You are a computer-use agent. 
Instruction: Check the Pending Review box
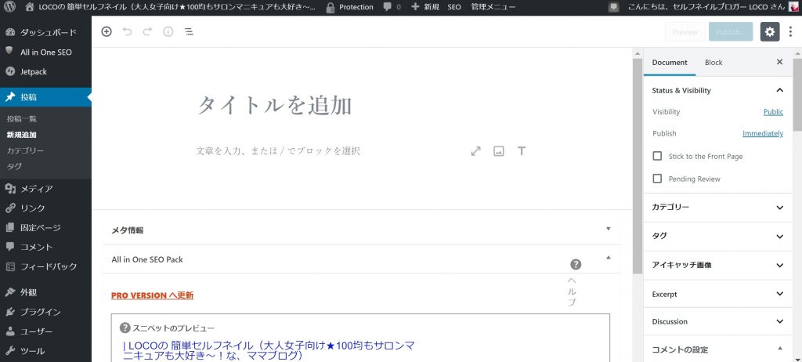pos(657,179)
